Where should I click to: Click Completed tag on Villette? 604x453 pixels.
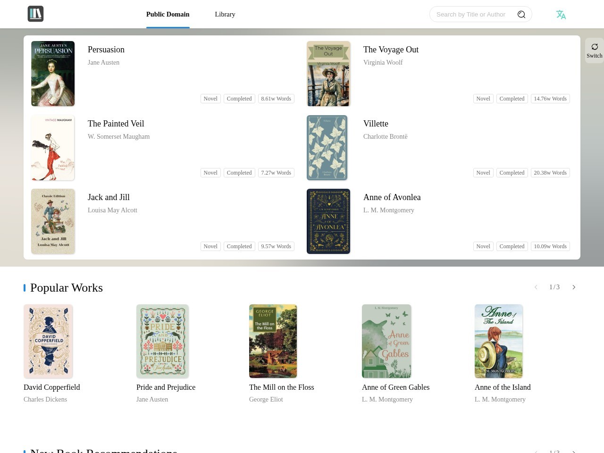pos(512,173)
